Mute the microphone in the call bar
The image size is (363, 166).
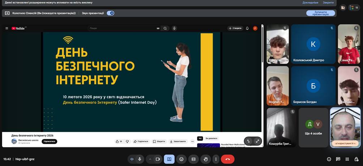[140, 159]
